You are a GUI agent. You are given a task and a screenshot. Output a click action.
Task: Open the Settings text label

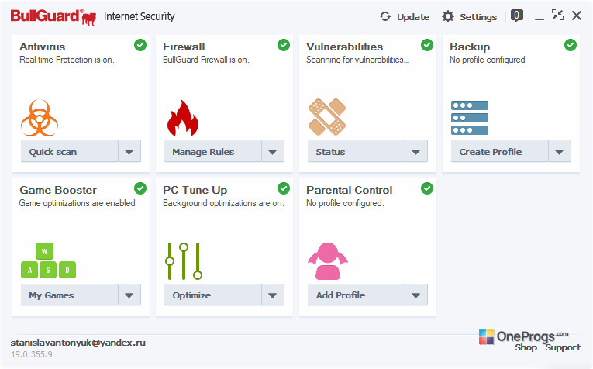click(x=478, y=17)
